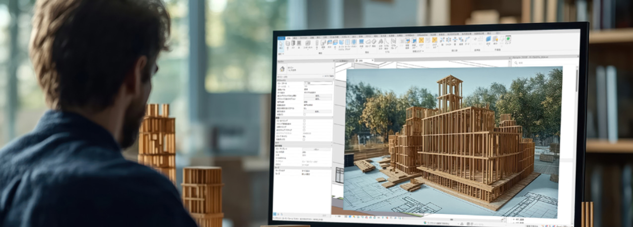633x227 pixels.
Task: Select the Model Group tool
Action: (393, 44)
